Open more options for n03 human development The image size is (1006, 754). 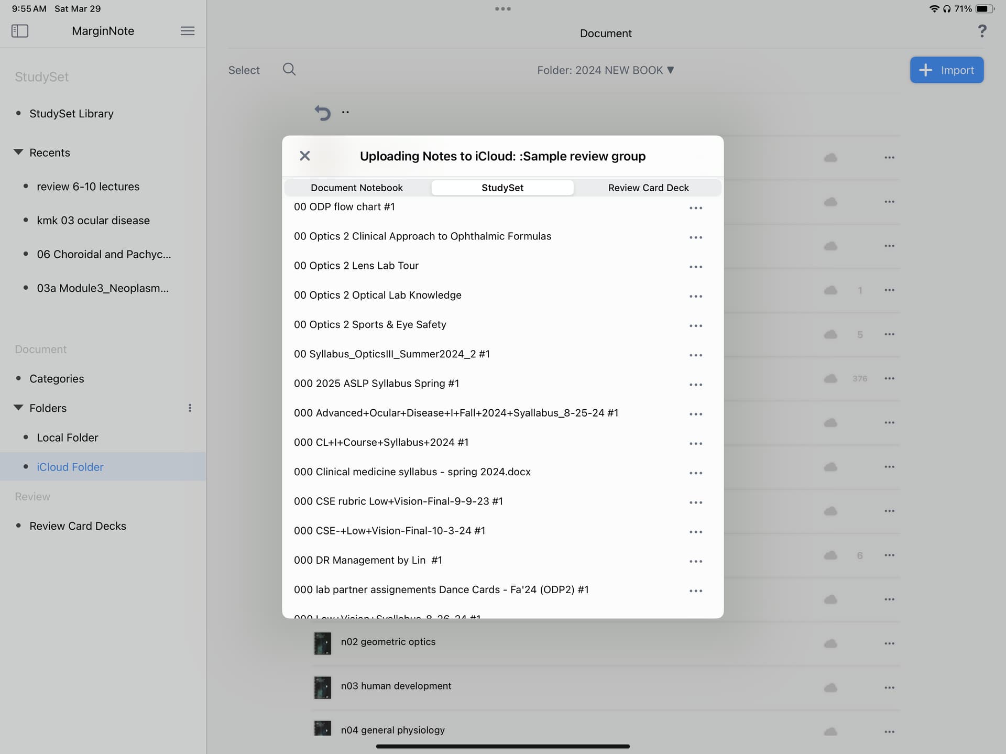pos(889,687)
